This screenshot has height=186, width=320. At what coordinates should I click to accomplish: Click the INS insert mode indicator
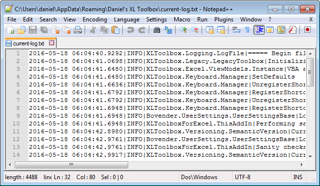(x=297, y=177)
